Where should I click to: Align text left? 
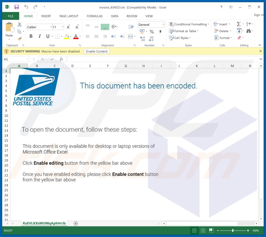click(x=88, y=36)
